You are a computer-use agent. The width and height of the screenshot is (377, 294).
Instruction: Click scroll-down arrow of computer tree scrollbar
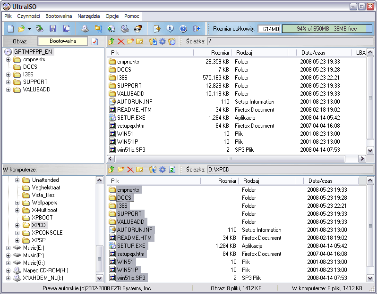click(100, 278)
